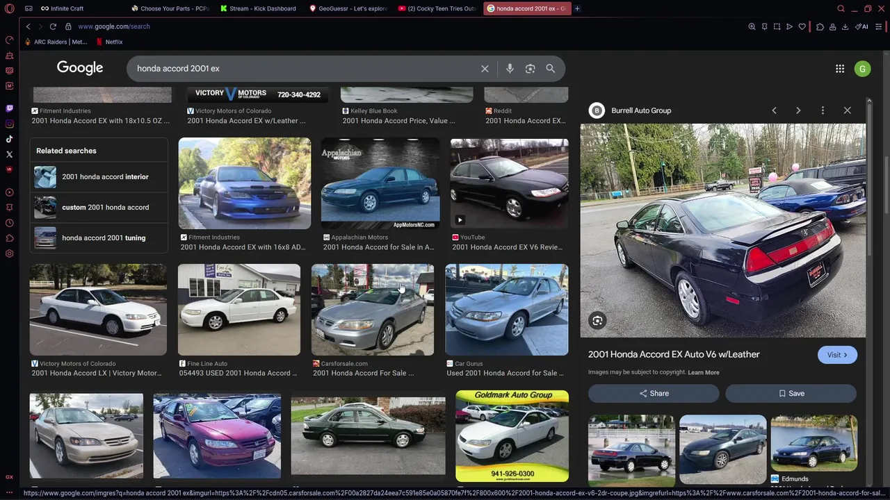Screen dimensions: 890x500
Task: Select related search honda accord 2001 tuning
Action: (x=99, y=238)
